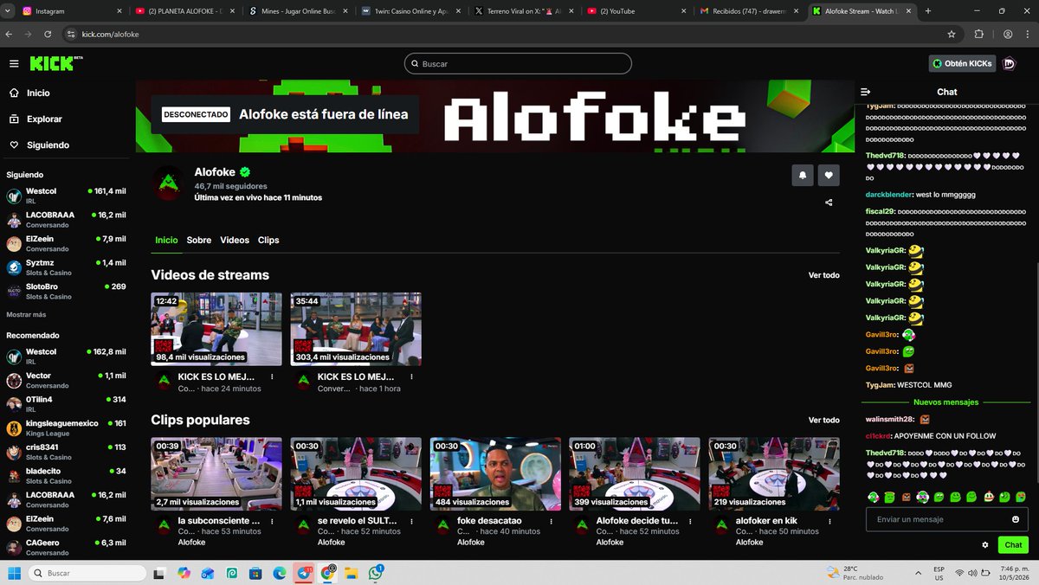1039x585 pixels.
Task: Switch to the PLANETA ALOFOKE YouTube tab
Action: 184,11
